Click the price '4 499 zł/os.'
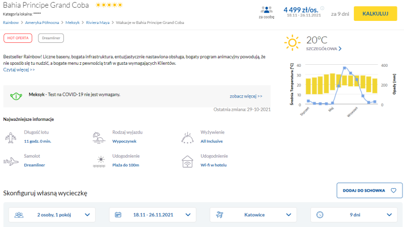Screen dimensions: 404x227 point(301,10)
